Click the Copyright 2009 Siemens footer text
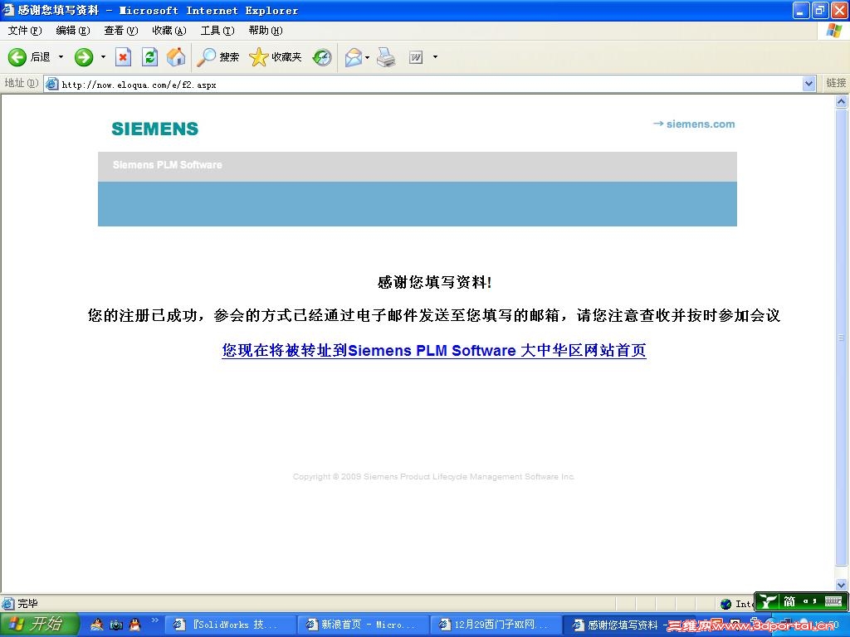Image resolution: width=850 pixels, height=637 pixels. [433, 477]
